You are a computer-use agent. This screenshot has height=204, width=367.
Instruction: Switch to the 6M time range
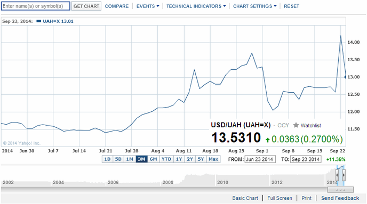tap(153, 159)
